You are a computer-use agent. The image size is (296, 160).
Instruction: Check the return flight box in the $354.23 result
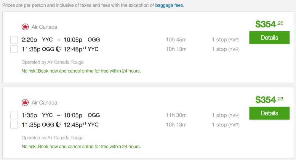pos(14,125)
